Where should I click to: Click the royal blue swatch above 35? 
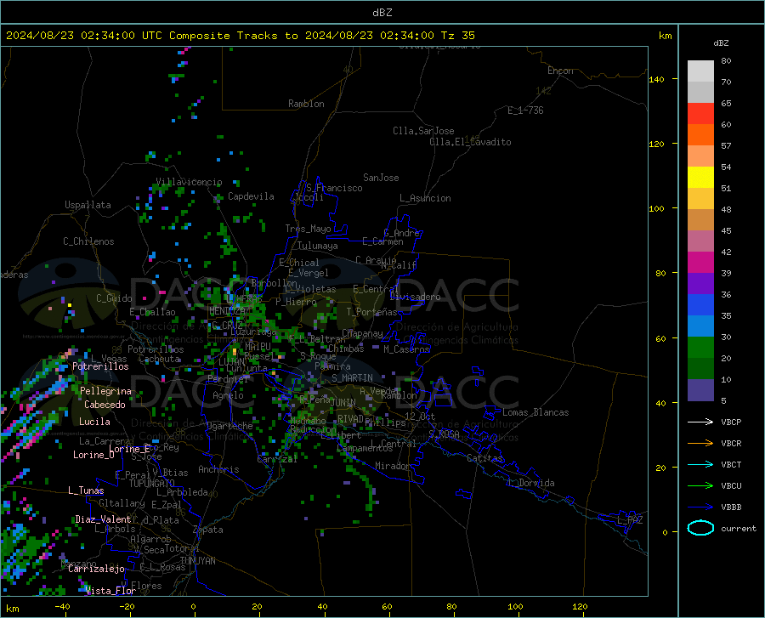click(x=700, y=305)
